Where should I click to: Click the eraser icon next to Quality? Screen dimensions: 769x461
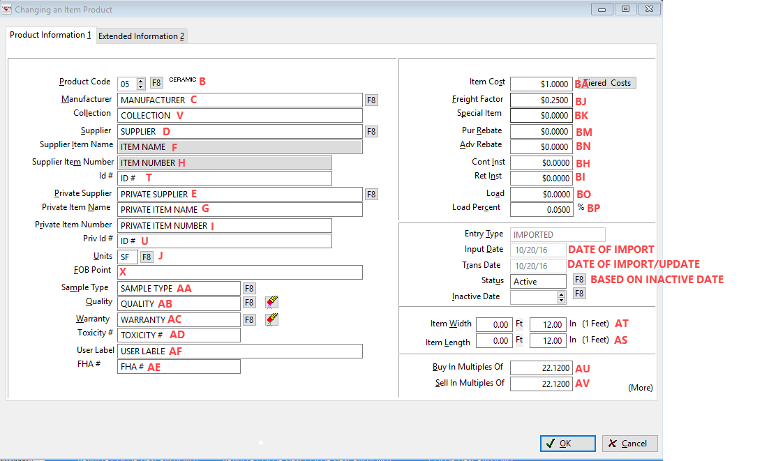point(271,302)
